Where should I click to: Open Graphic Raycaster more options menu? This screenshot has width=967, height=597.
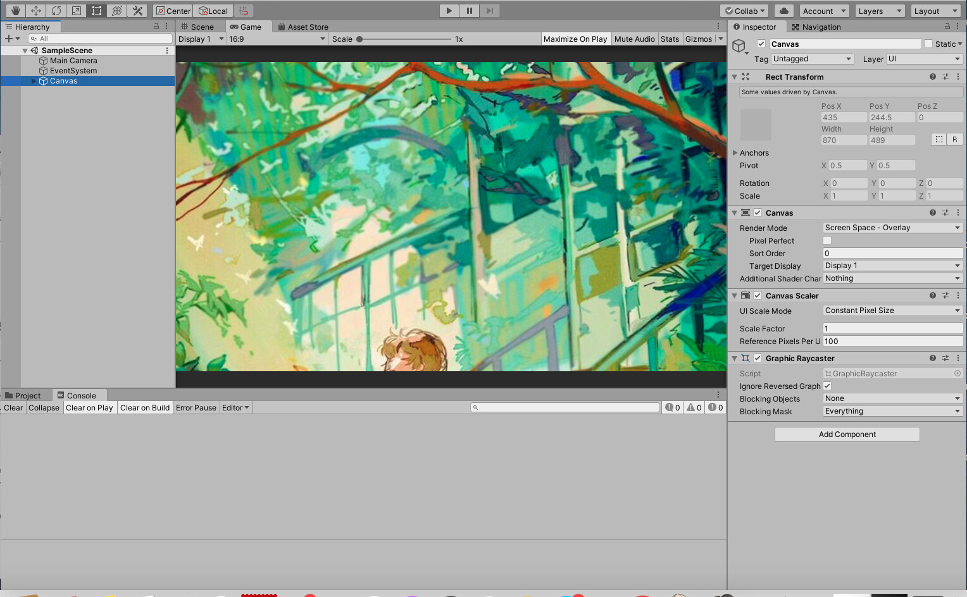pyautogui.click(x=958, y=358)
